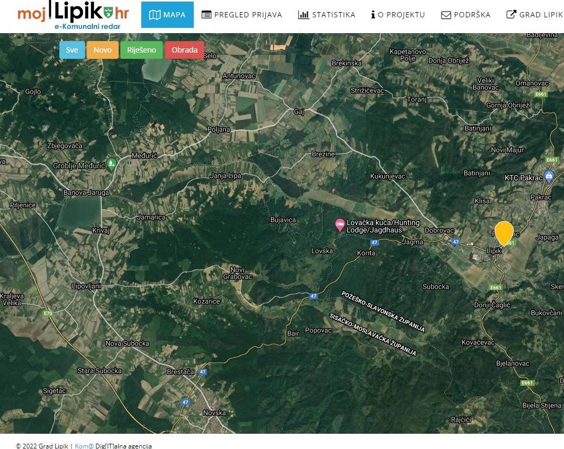Click the Poljana village label on the map
Screen dimensions: 564x449
[218, 129]
